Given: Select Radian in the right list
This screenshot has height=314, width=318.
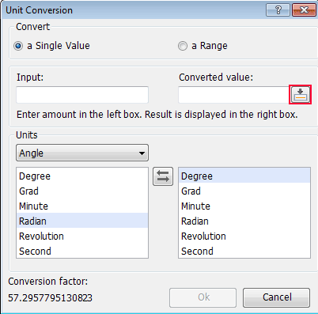Looking at the screenshot, I should 244,221.
